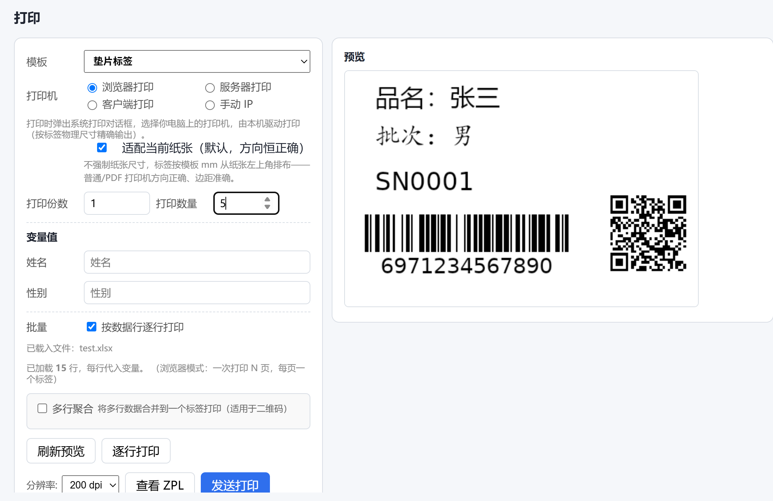Select the 浏览器打印 radio option

(x=92, y=88)
